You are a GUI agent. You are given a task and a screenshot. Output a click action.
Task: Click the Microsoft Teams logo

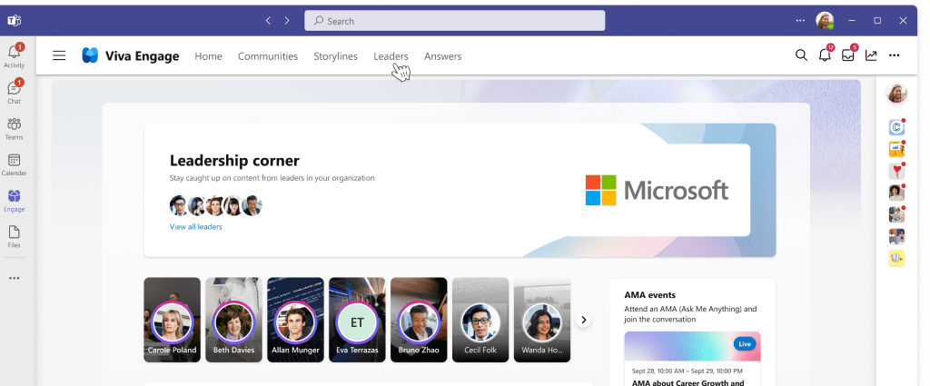15,21
